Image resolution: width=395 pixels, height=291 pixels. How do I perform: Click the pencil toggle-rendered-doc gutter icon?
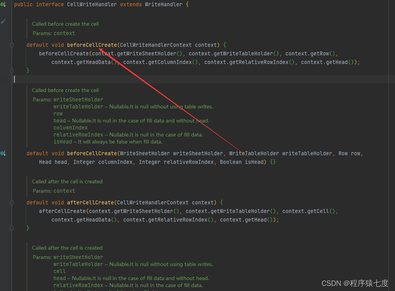3,22
